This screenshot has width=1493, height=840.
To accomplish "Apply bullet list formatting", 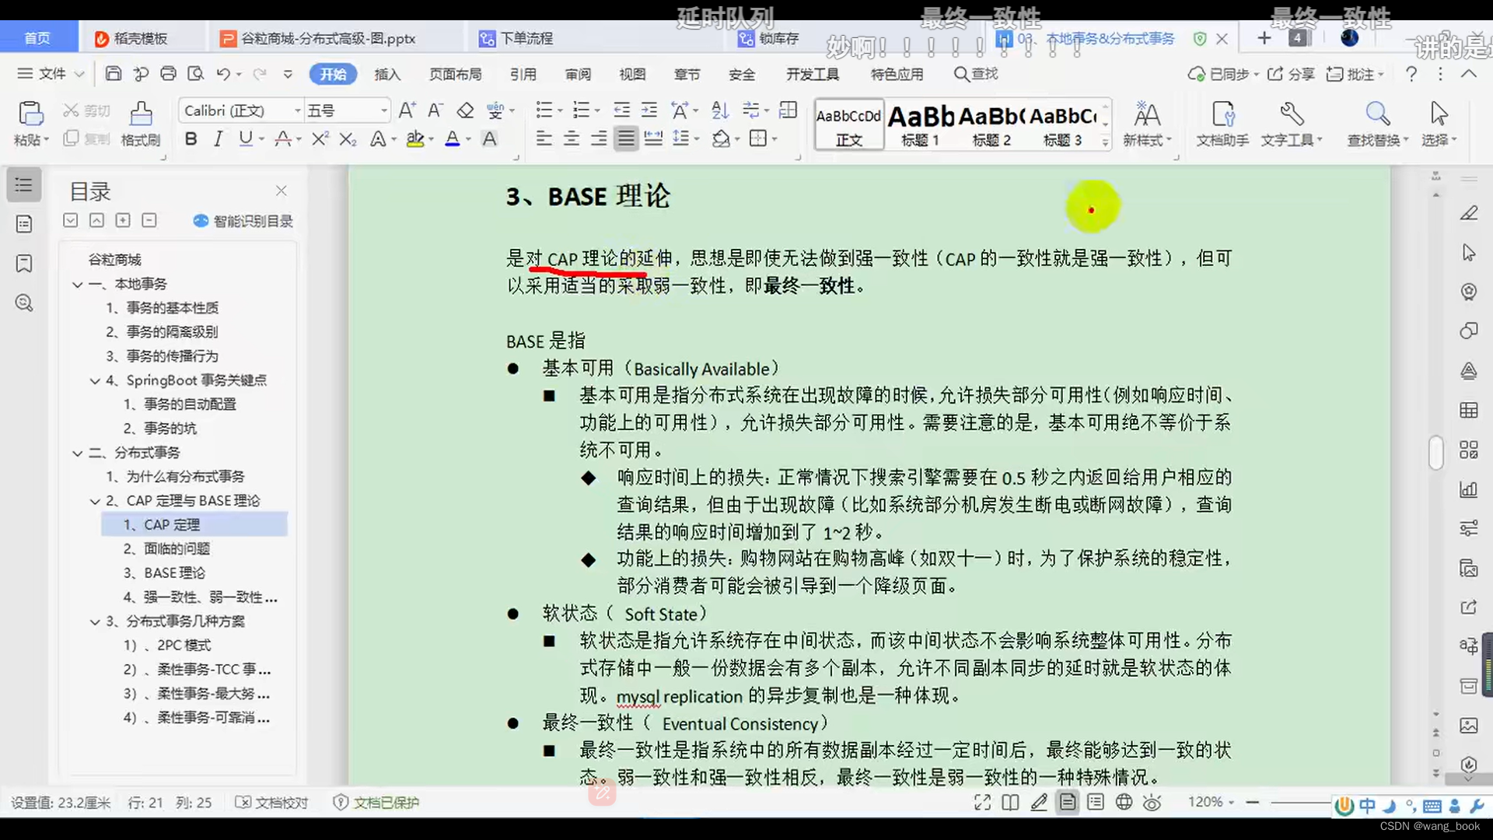I will [544, 110].
